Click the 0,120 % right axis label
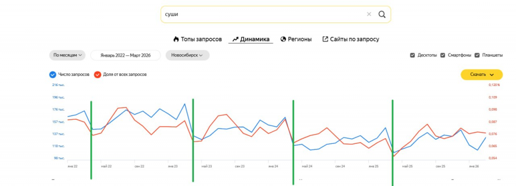 (x=494, y=85)
